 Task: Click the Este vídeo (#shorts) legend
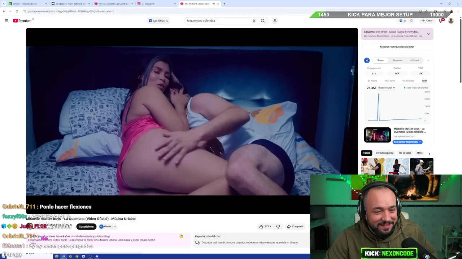pos(416,88)
